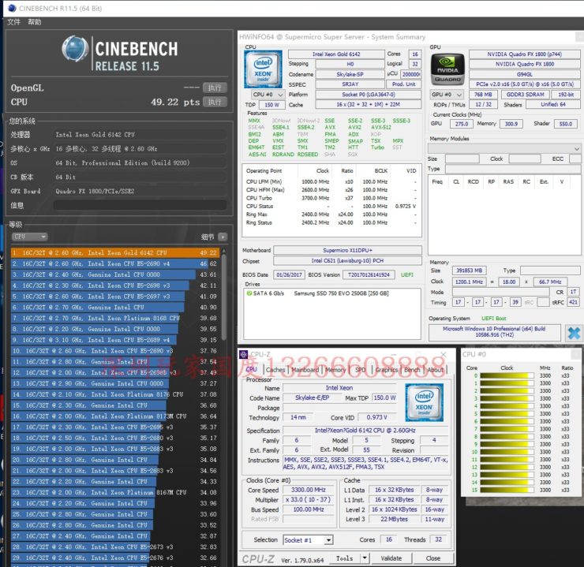Switch to the Mainboard tab in CPU-Z

point(305,370)
